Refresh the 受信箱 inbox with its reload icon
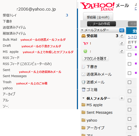Image resolution: width=139 pixels, height=136 pixels. point(122,36)
